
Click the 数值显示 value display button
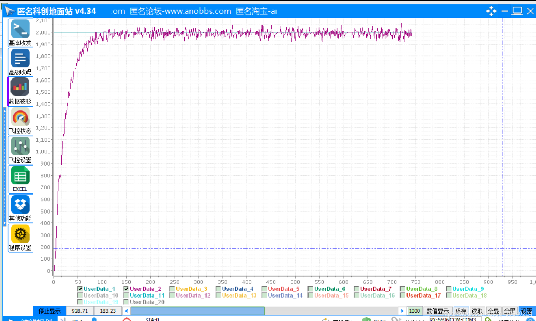438,311
